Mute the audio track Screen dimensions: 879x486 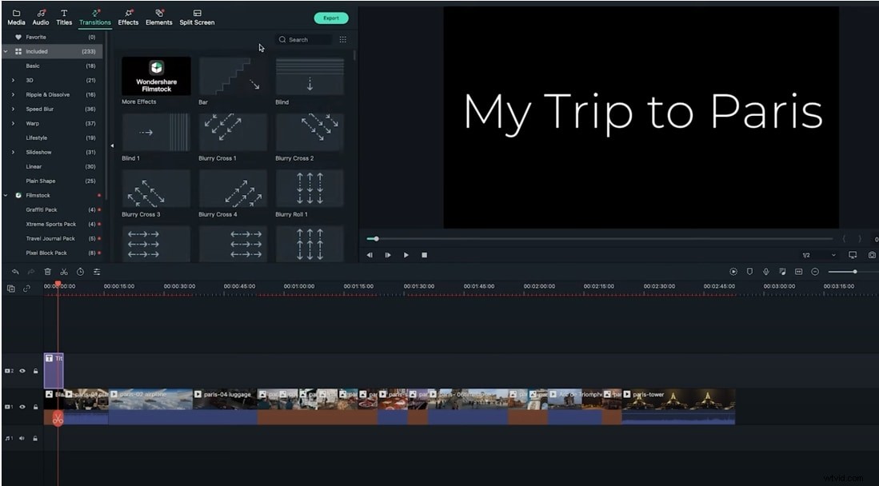click(22, 436)
